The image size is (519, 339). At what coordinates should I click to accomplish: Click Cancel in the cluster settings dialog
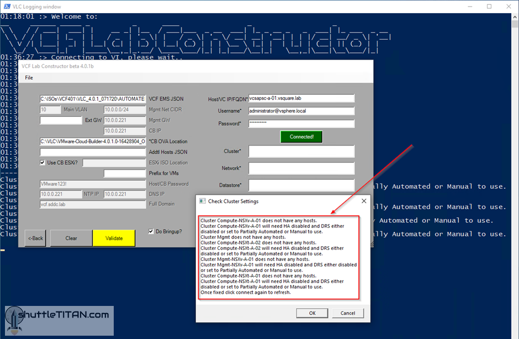(348, 313)
